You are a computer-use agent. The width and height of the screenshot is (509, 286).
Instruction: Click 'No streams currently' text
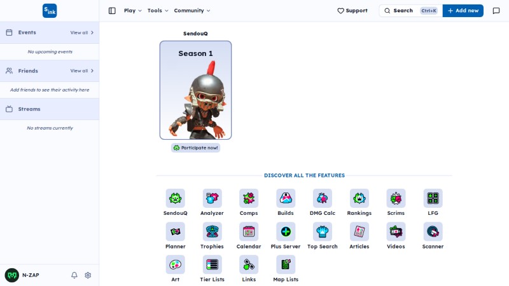[x=50, y=128]
